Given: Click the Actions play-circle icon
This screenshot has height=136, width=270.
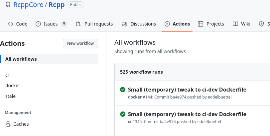Looking at the screenshot, I should click(167, 24).
